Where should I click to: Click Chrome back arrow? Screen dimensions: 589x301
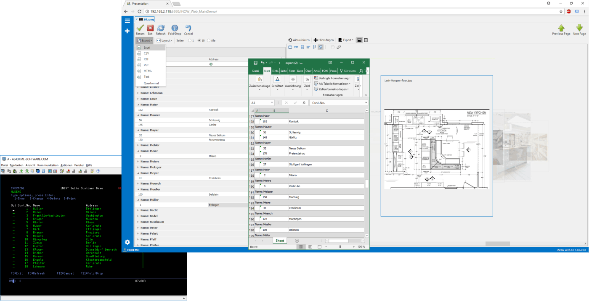pos(127,11)
